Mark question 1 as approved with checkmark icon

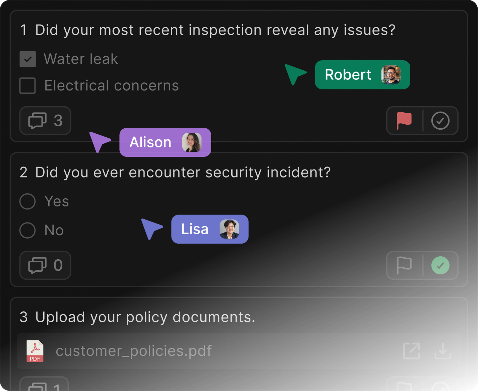pyautogui.click(x=440, y=121)
